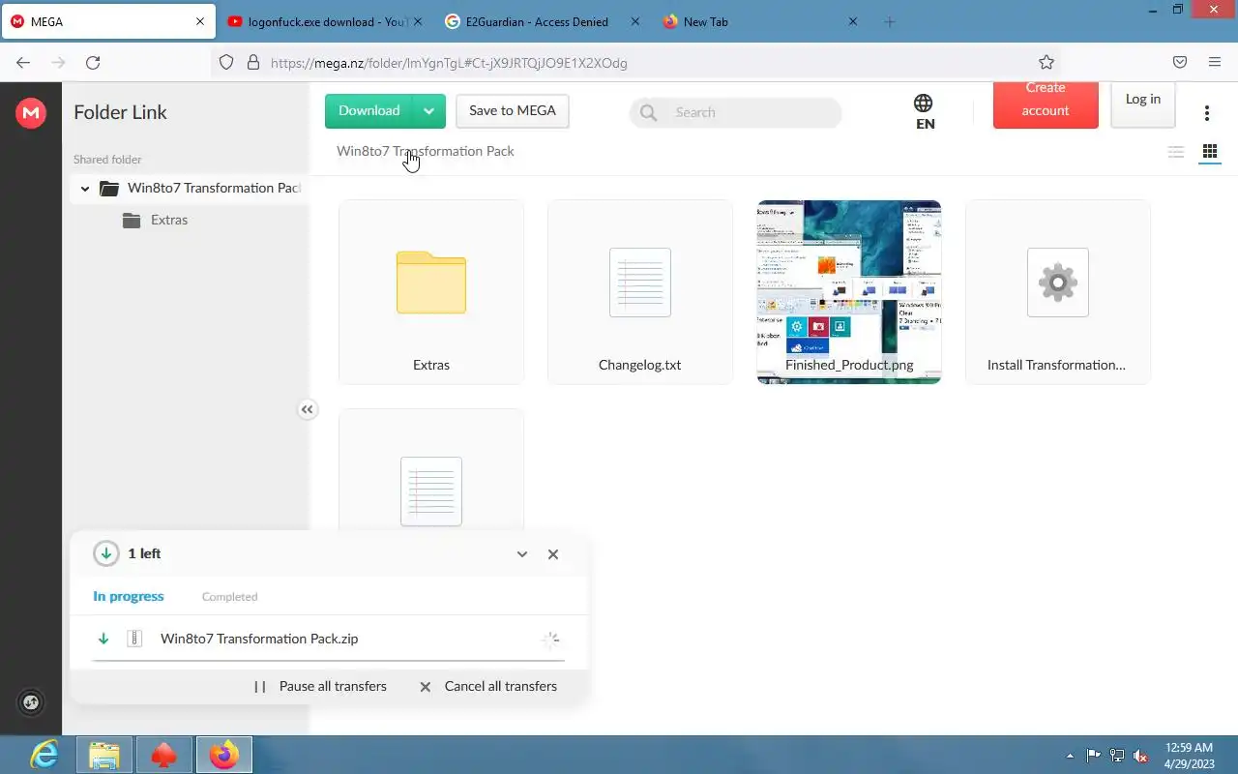Click the padlock site security icon
1238x774 pixels.
[x=253, y=63]
